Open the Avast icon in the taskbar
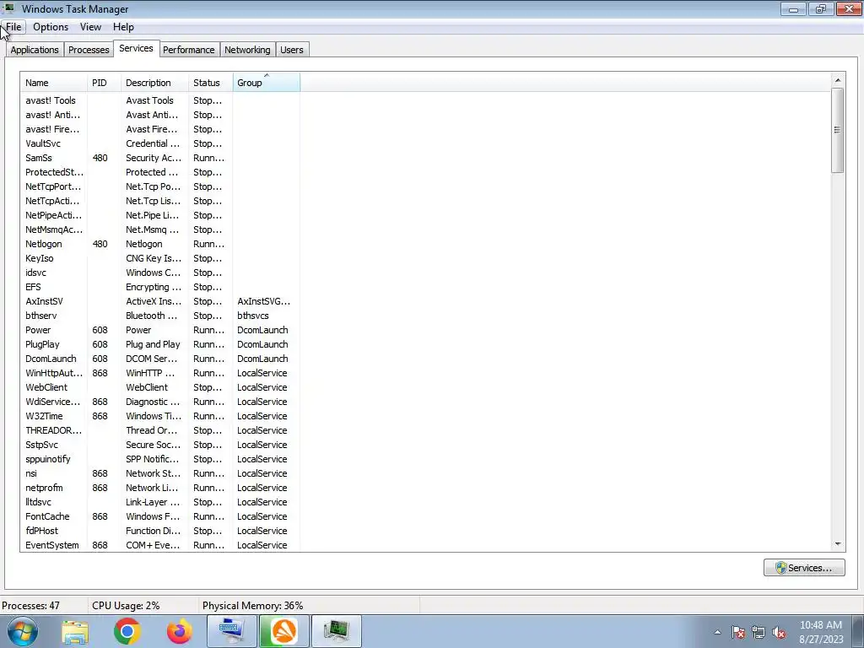Screen dimensions: 864x648 283,631
